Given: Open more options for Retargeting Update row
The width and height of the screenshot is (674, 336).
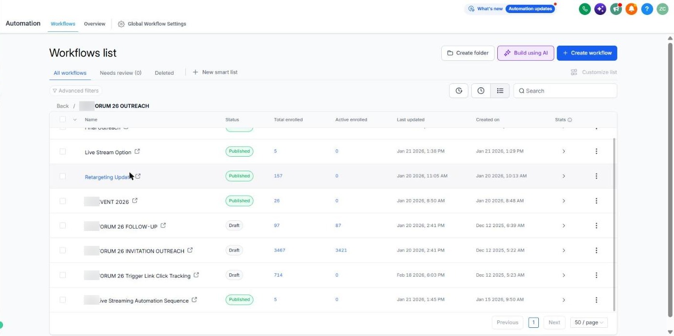Looking at the screenshot, I should (x=596, y=176).
